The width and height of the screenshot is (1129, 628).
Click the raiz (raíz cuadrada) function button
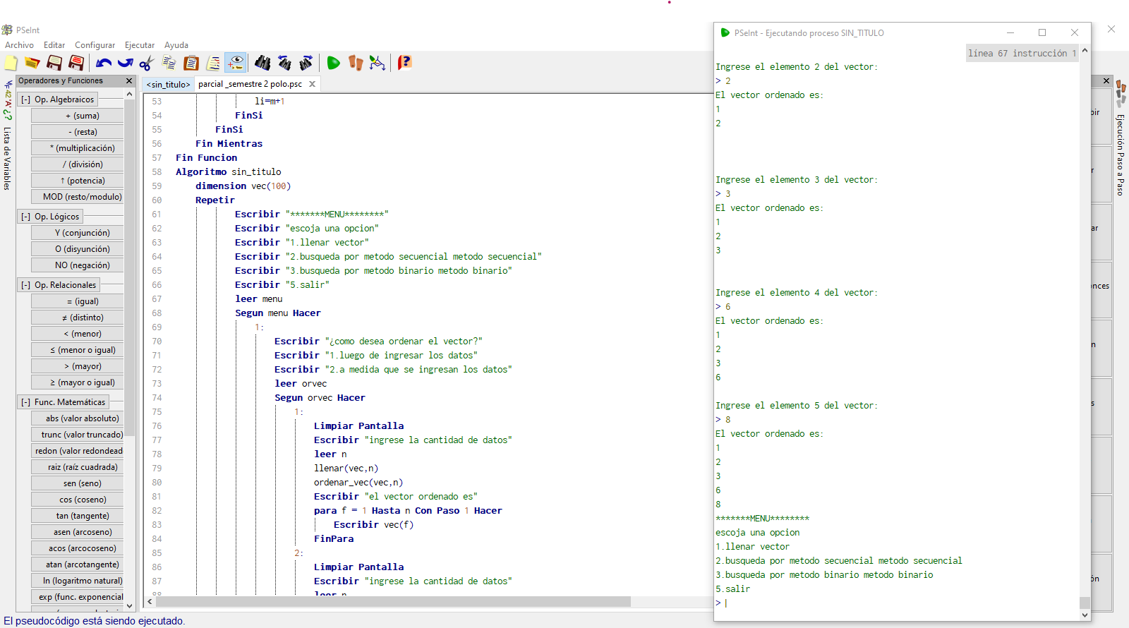point(78,467)
